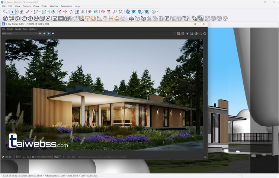Click the Options menu in Frame Buffer
This screenshot has height=178, width=279.
tap(33, 29)
